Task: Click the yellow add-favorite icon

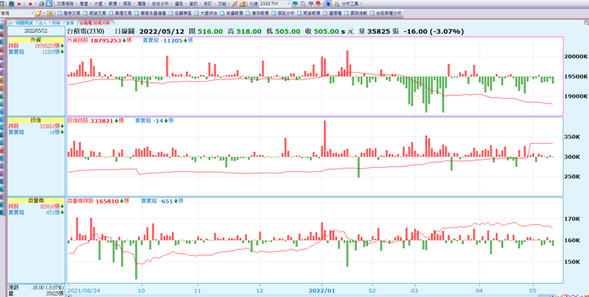Action: [x=50, y=13]
